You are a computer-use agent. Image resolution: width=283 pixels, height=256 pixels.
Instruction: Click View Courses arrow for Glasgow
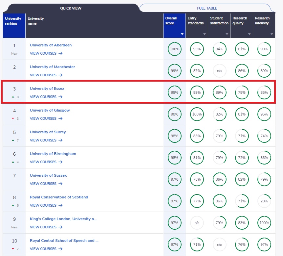coord(60,118)
